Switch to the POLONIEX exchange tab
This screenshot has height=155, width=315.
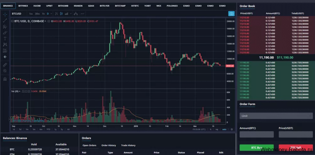172,6
